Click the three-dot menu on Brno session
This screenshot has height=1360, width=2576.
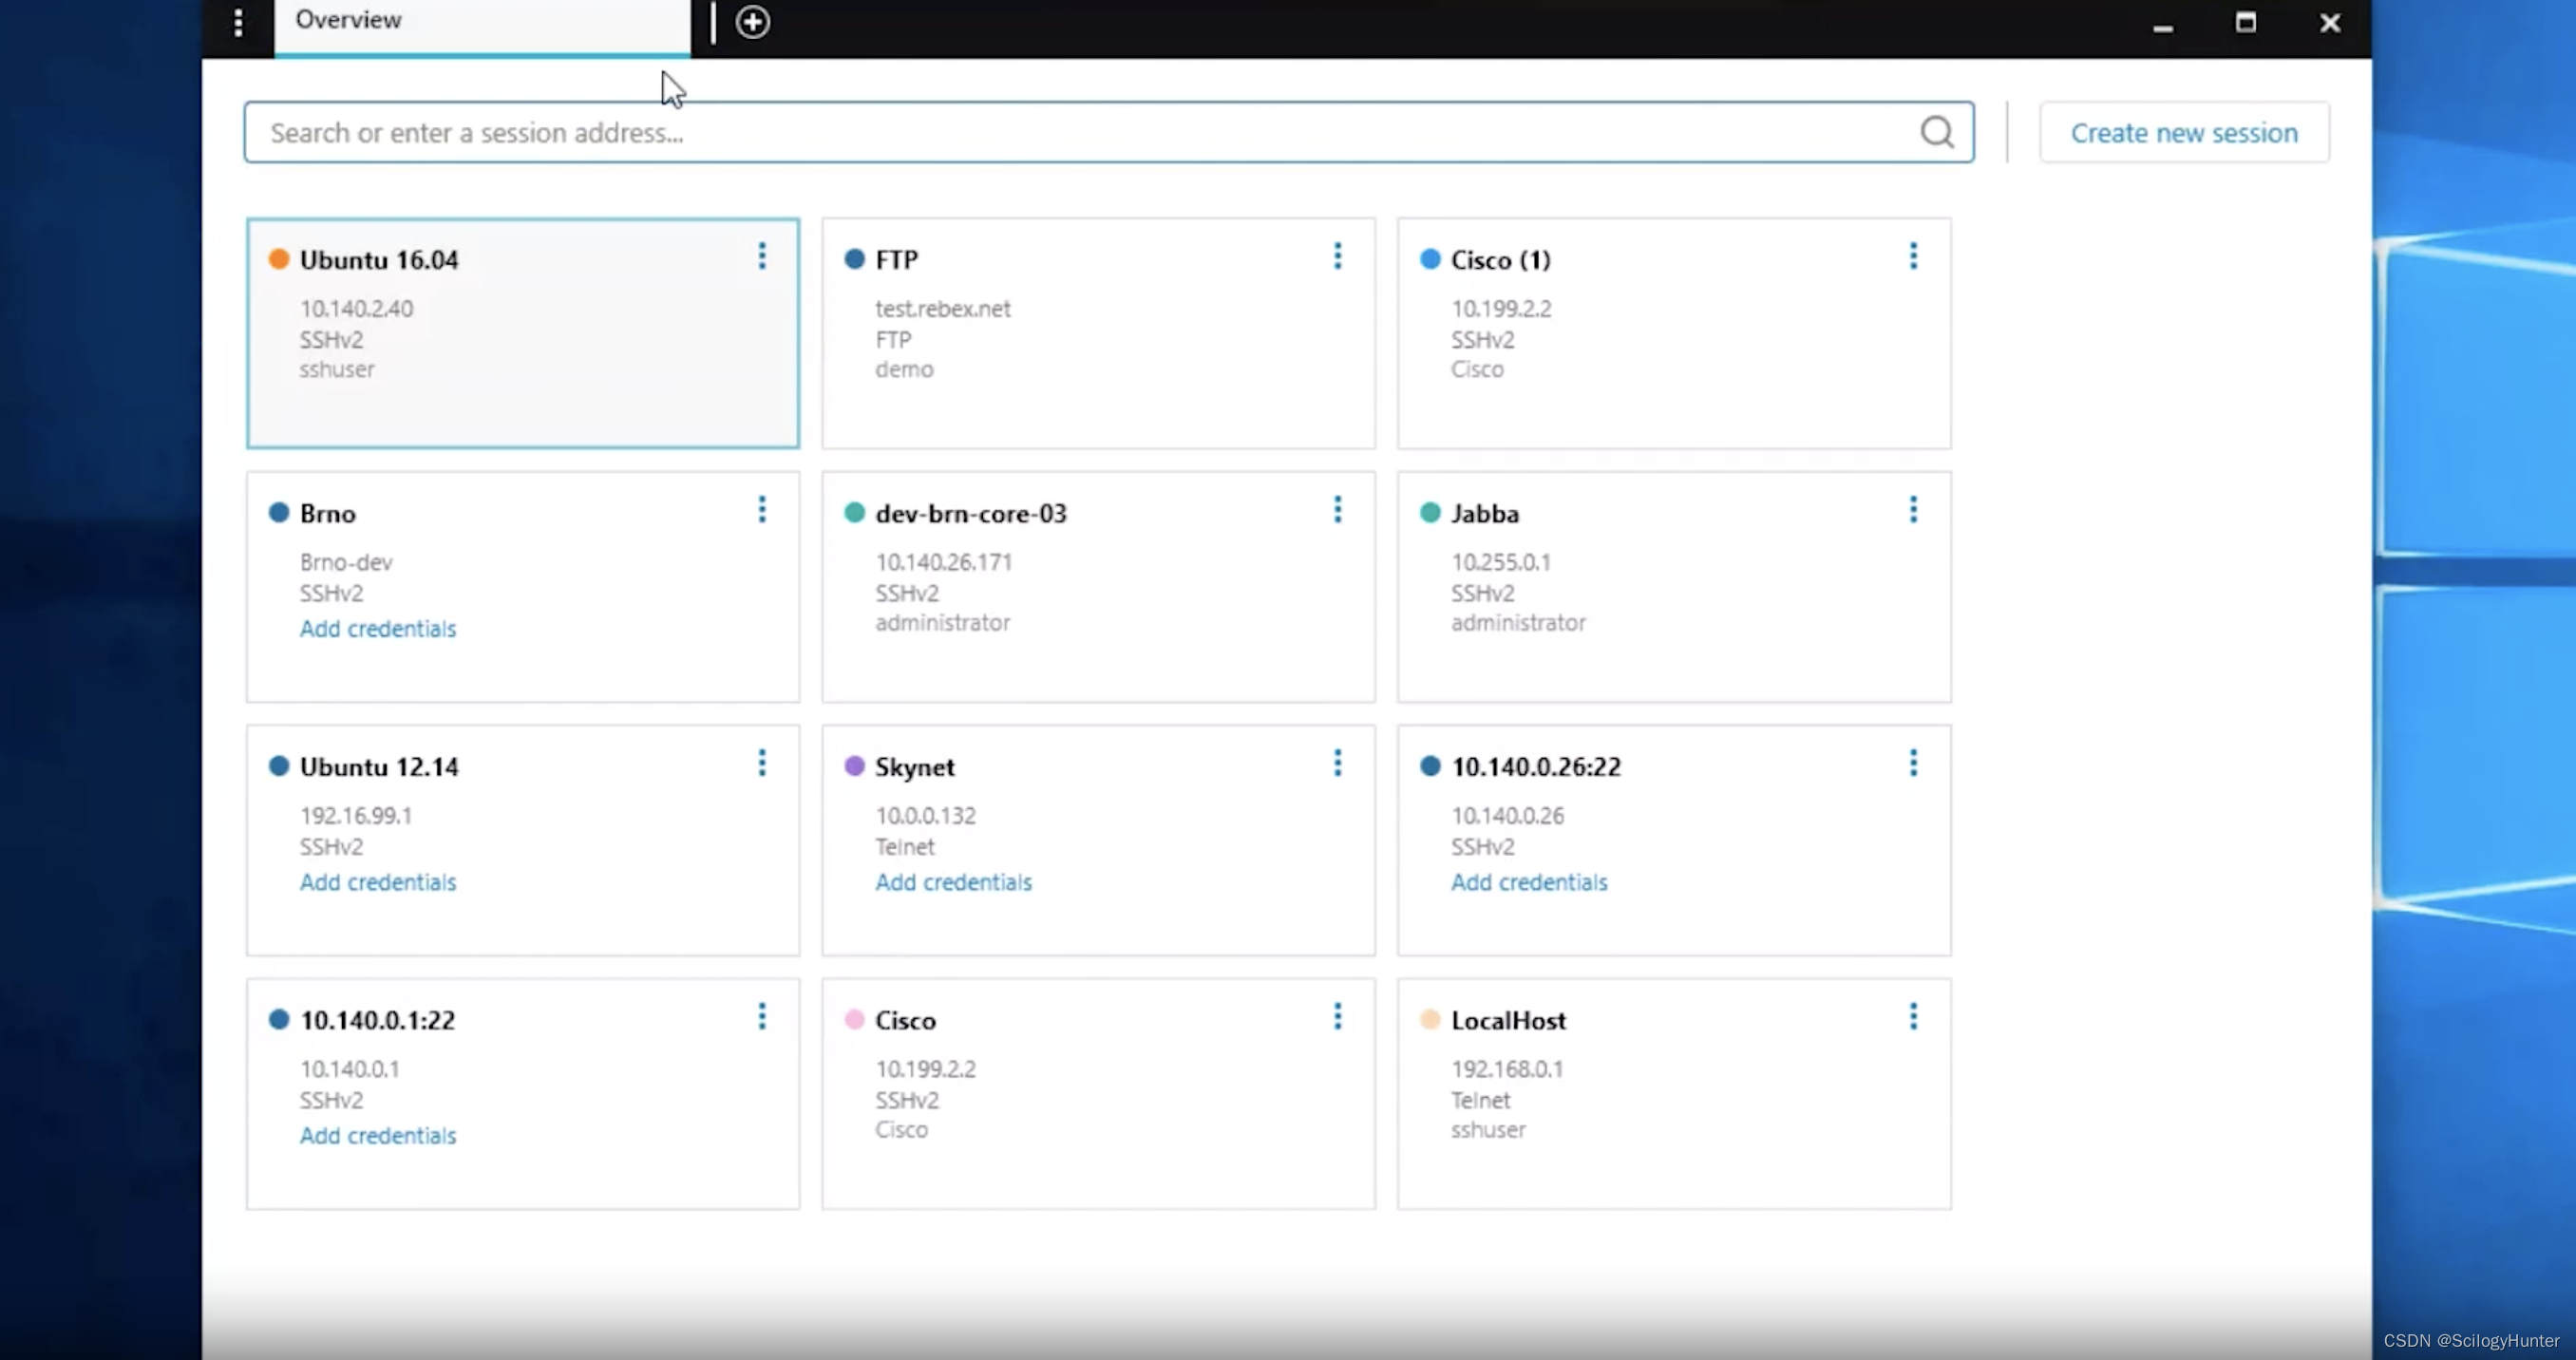tap(760, 511)
